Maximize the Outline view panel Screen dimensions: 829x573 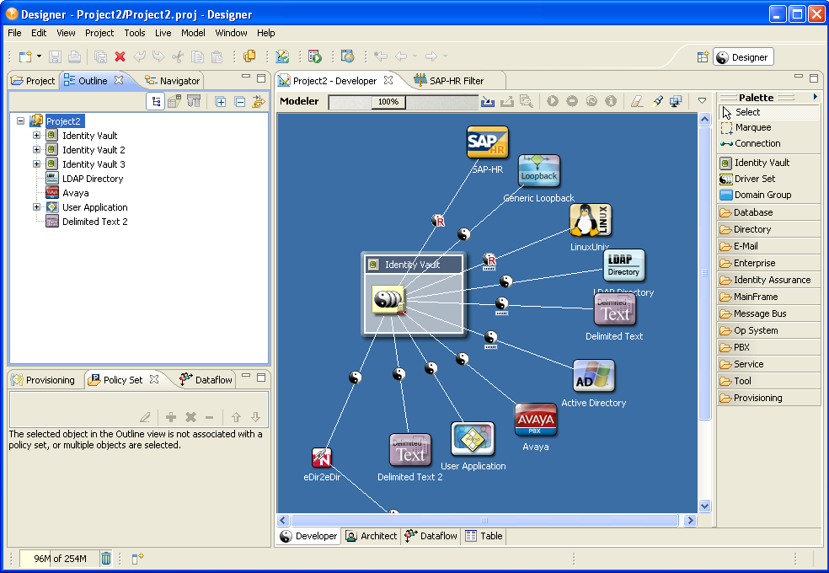(x=261, y=78)
